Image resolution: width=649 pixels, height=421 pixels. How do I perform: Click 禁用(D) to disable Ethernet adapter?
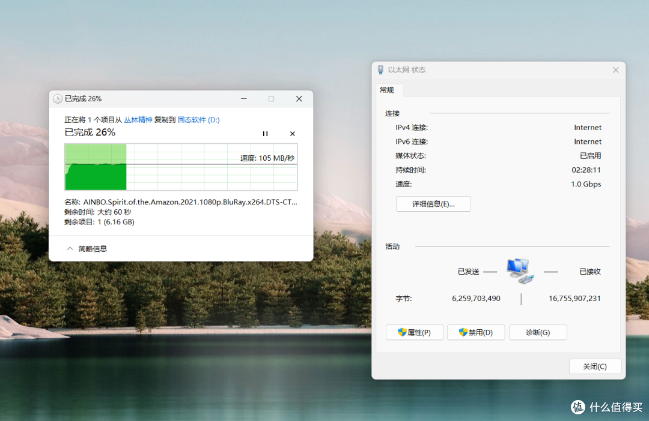476,332
